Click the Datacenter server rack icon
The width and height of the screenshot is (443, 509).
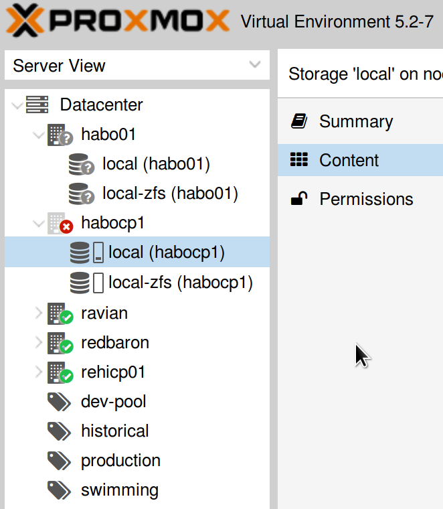tap(37, 104)
